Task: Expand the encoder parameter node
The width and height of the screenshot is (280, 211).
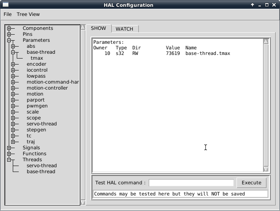Action: [13, 64]
